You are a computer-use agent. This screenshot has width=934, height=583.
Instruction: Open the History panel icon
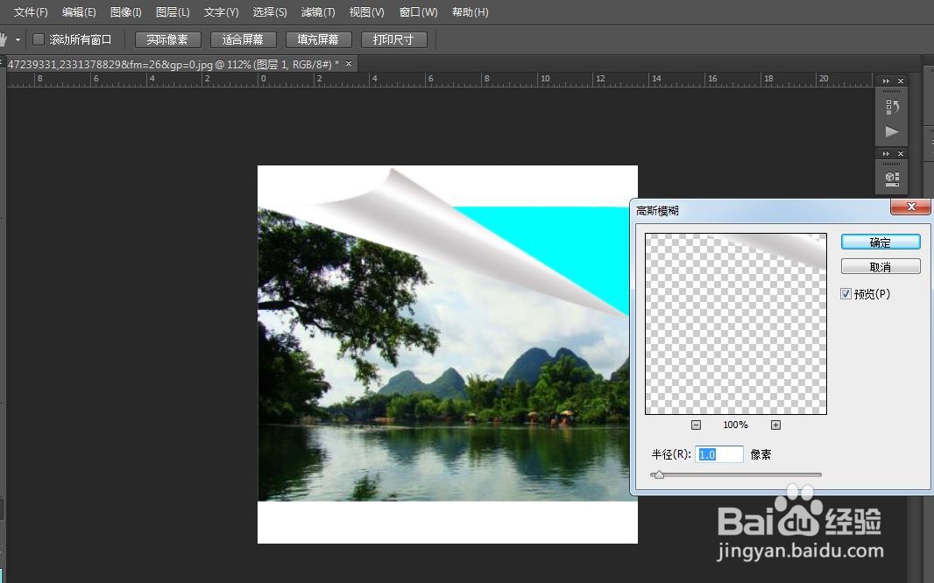click(892, 107)
